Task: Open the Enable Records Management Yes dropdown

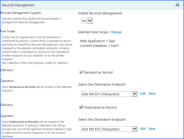Action: coord(87,21)
